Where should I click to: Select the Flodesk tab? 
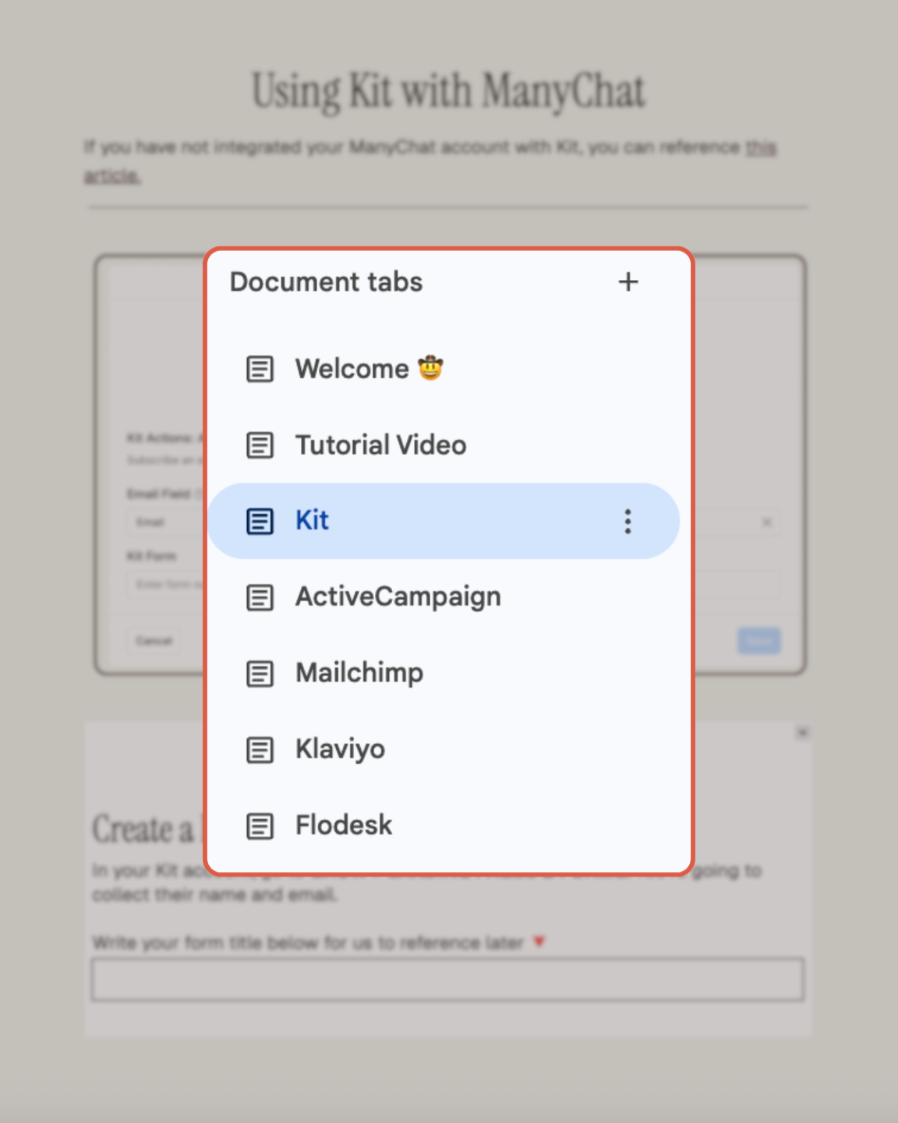click(x=344, y=825)
